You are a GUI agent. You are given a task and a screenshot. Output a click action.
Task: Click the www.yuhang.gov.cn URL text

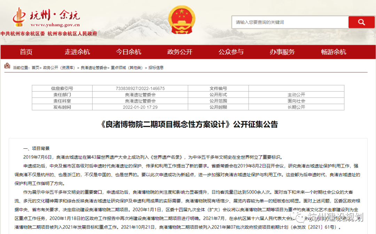coord(55,25)
